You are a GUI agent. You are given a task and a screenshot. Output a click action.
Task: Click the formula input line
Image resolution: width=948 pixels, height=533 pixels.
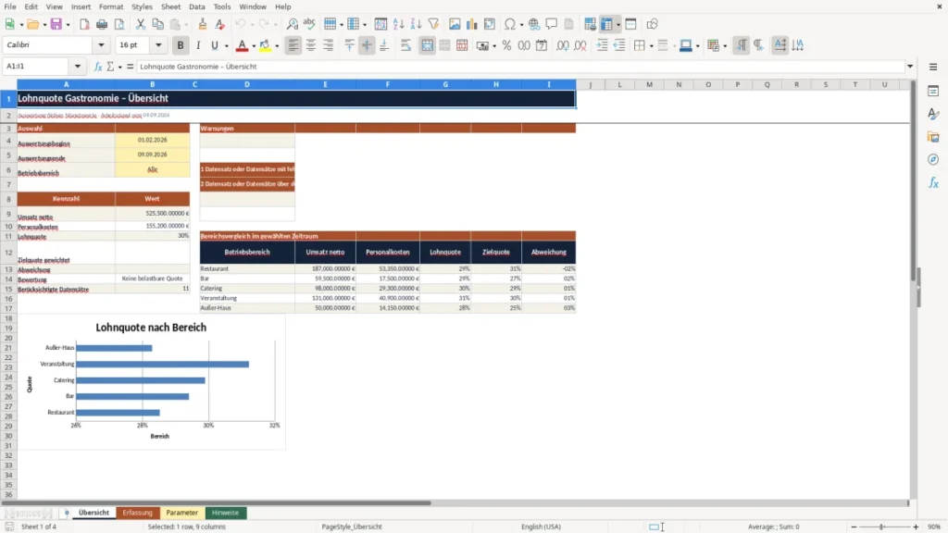tap(520, 67)
